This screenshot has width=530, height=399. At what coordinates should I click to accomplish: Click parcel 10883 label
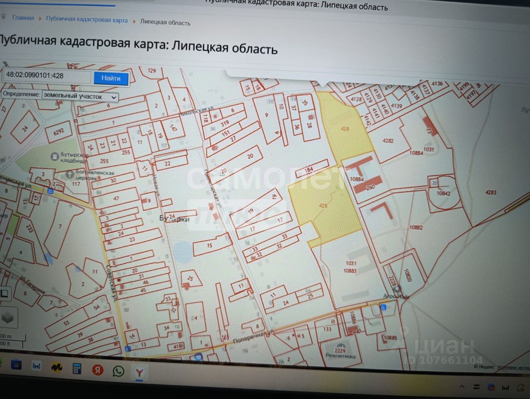350,271
